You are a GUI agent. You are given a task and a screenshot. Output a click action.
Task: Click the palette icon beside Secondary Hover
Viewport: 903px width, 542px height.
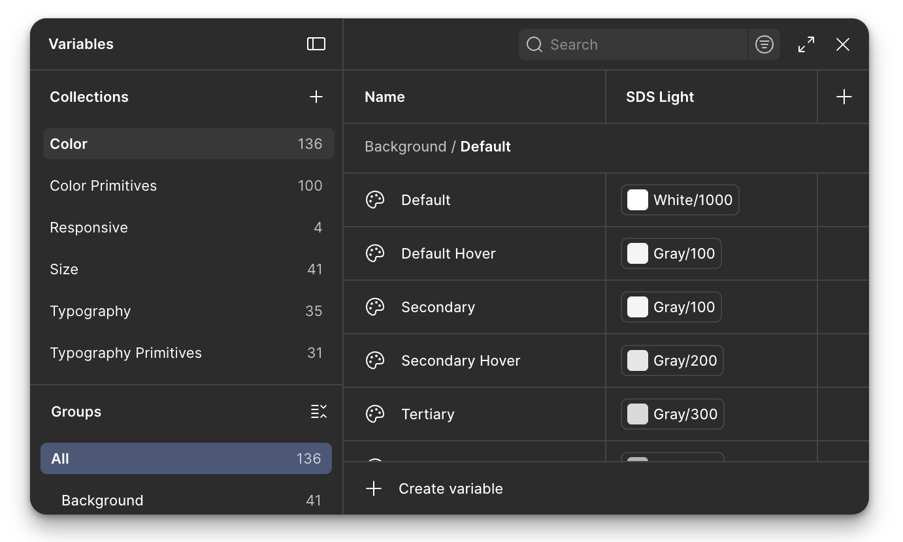(375, 360)
